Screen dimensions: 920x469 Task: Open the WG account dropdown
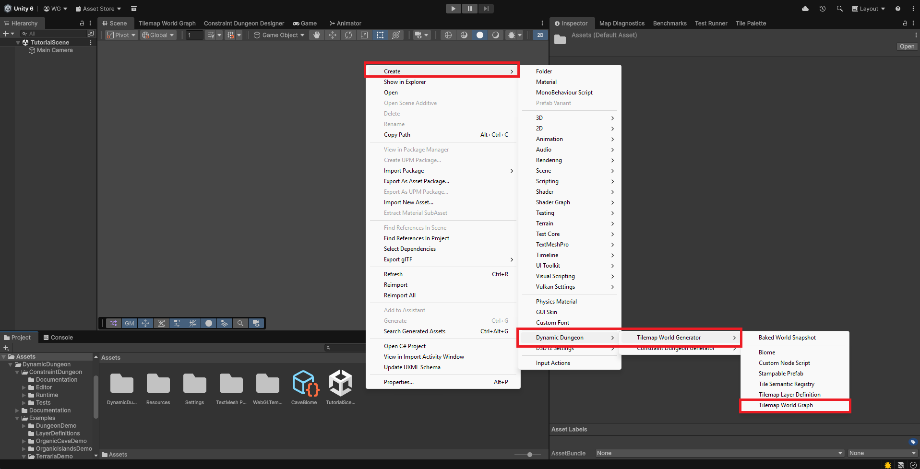click(x=56, y=9)
